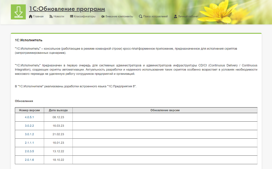
Task: Open the Новости menu item
Action: (x=59, y=17)
